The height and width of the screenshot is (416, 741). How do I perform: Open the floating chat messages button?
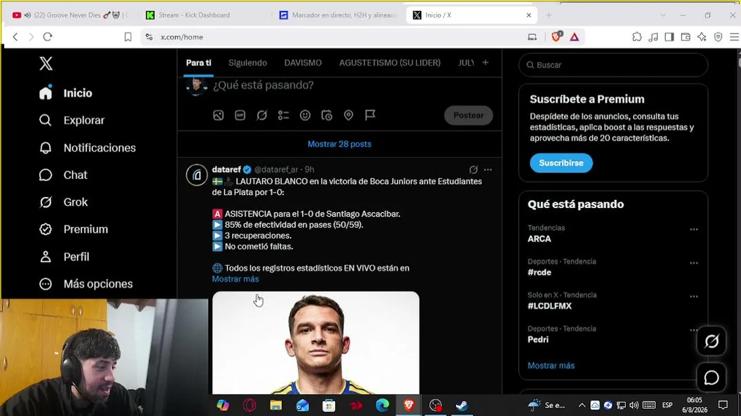[712, 377]
